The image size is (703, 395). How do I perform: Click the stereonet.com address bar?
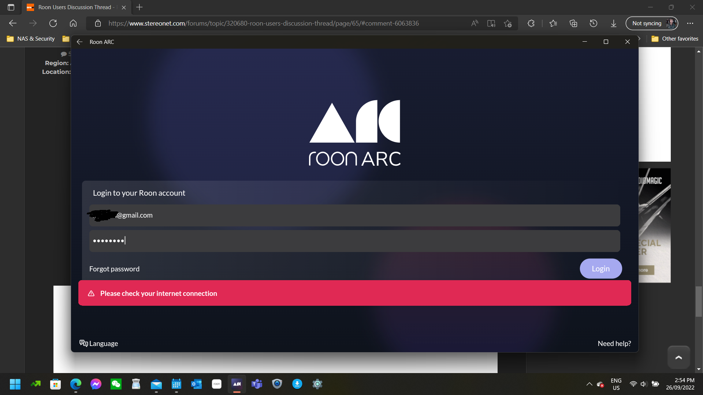(x=264, y=23)
